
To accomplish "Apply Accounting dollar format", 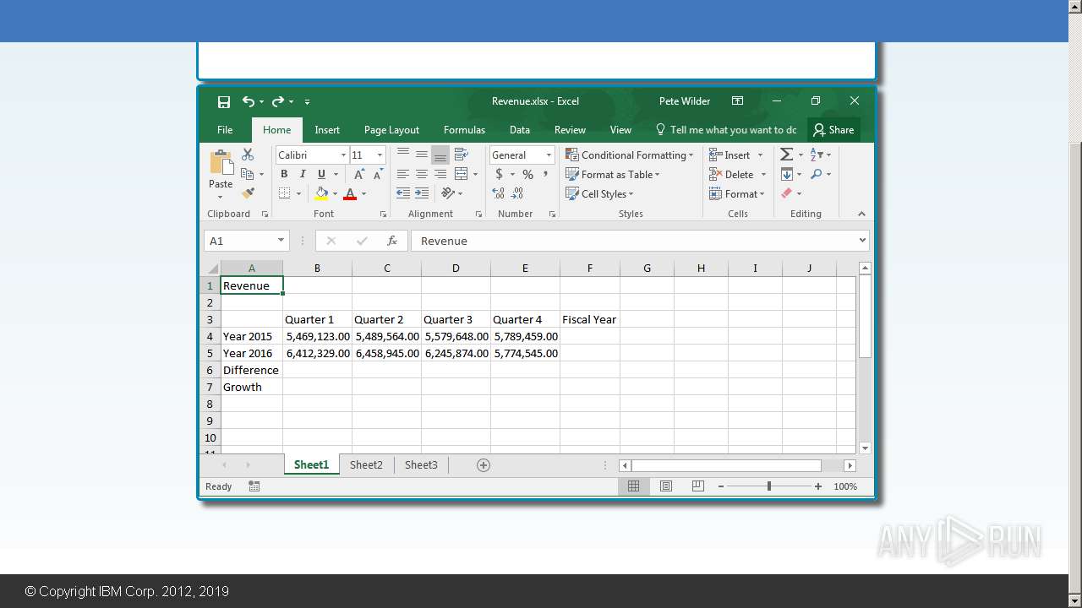I will (x=499, y=174).
